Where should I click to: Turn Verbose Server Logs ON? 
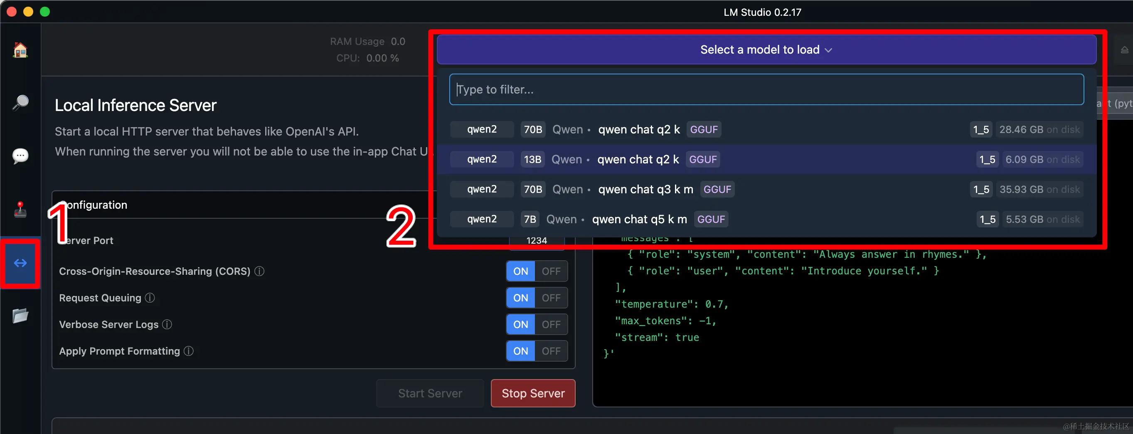pyautogui.click(x=521, y=325)
